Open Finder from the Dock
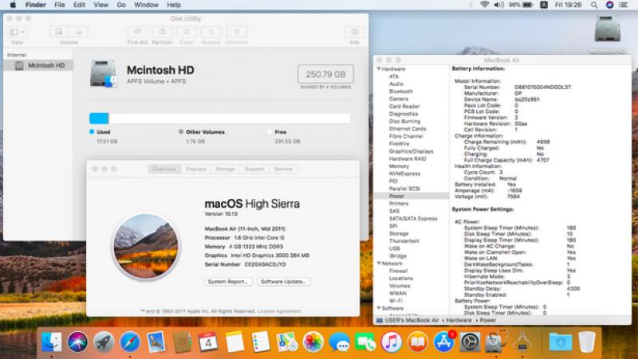 click(52, 342)
